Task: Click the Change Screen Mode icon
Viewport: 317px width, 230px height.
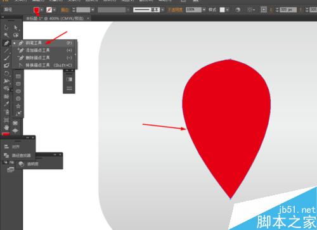Action: coord(10,169)
